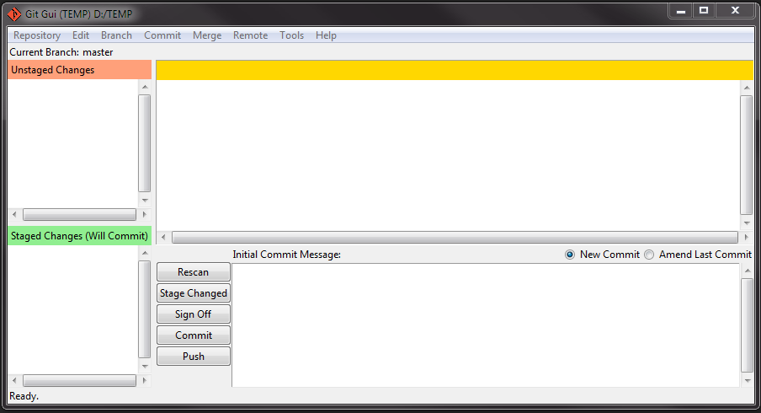Open the Help menu
The height and width of the screenshot is (413, 761).
click(326, 35)
